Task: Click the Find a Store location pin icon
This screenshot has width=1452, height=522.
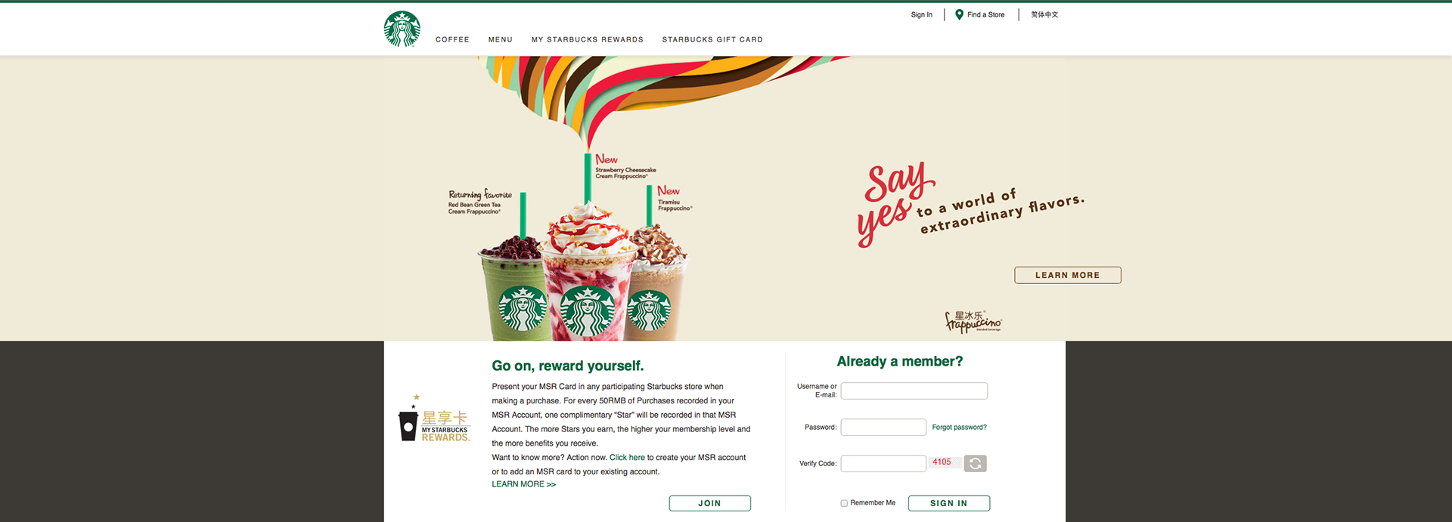Action: point(959,14)
